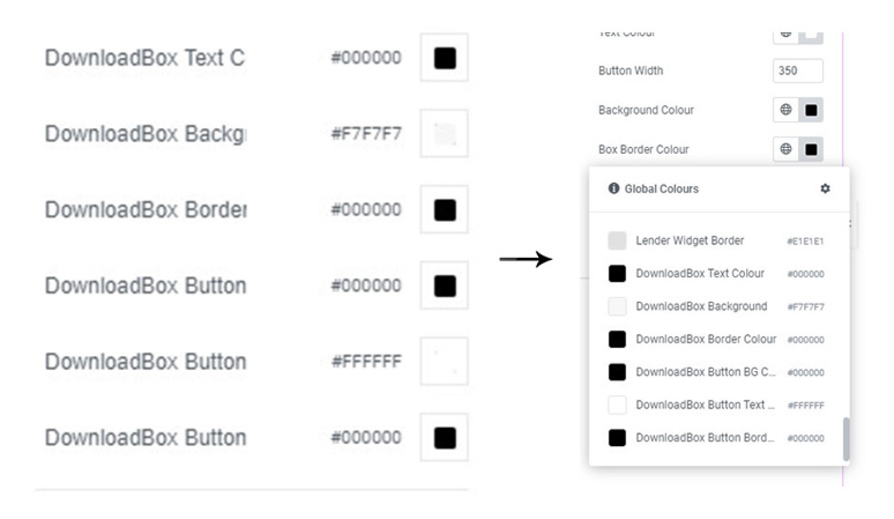Select DownloadBox Button Border colour entry
Viewport: 894px width, 519px height.
point(716,437)
